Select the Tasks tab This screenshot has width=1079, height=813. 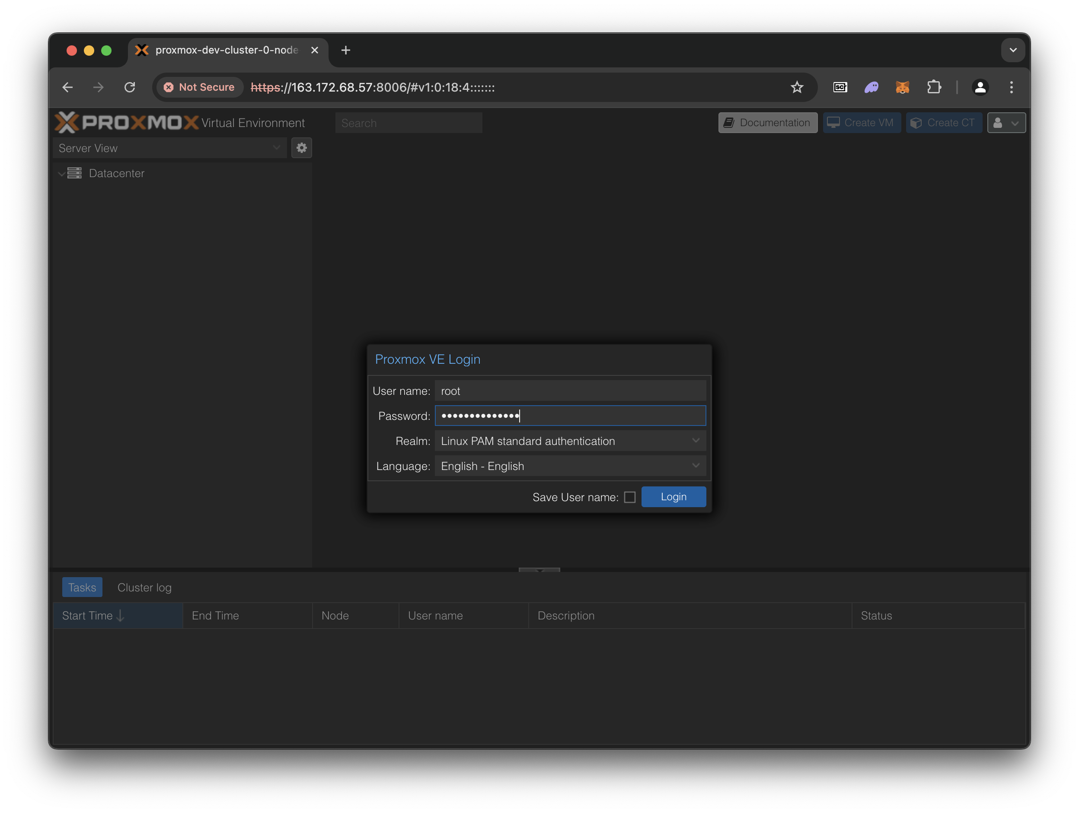click(x=82, y=588)
